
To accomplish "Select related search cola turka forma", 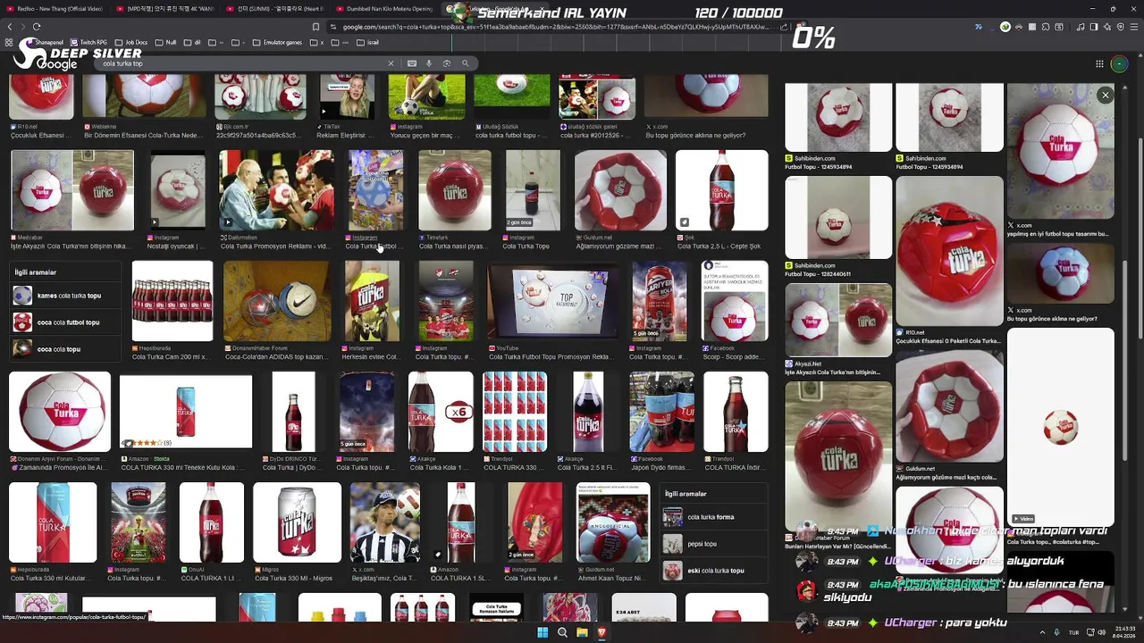I will pos(714,517).
